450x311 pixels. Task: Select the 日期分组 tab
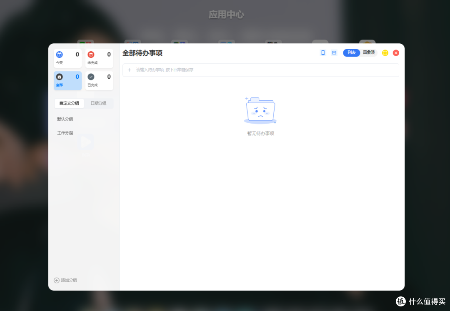click(98, 103)
